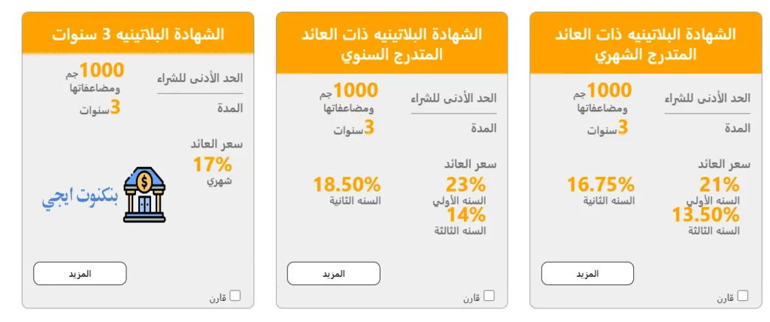This screenshot has height=322, width=770.
Task: Click the 14% السنه الثالثة rate
Action: pyautogui.click(x=466, y=215)
